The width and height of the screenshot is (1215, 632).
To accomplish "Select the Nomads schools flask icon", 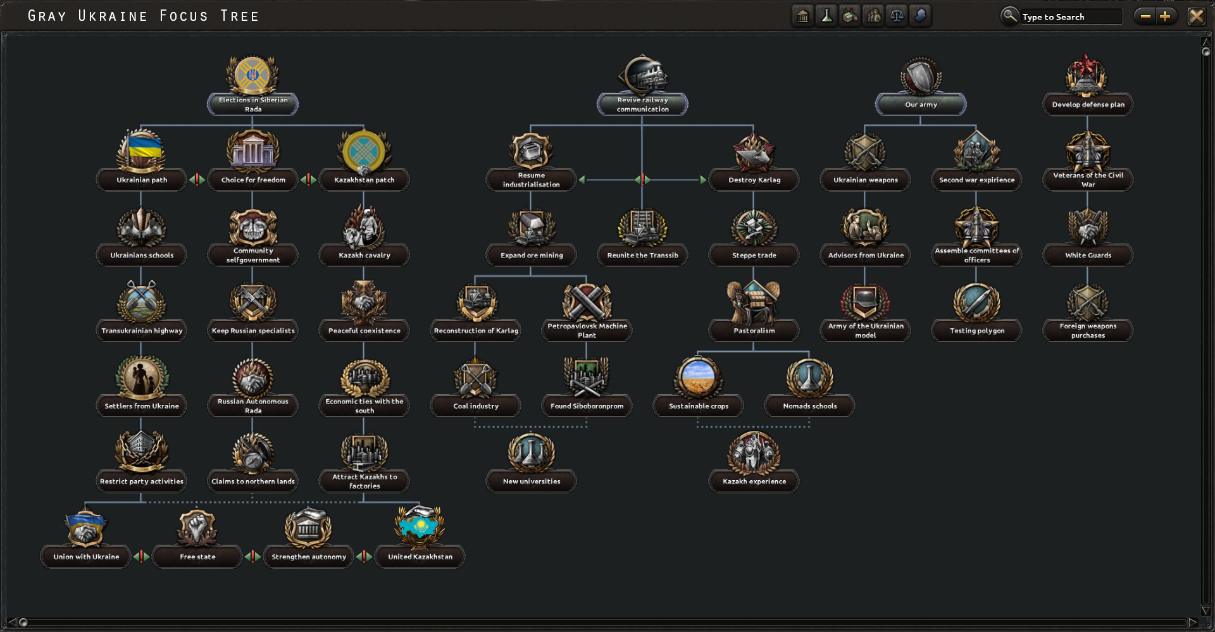I will [809, 378].
